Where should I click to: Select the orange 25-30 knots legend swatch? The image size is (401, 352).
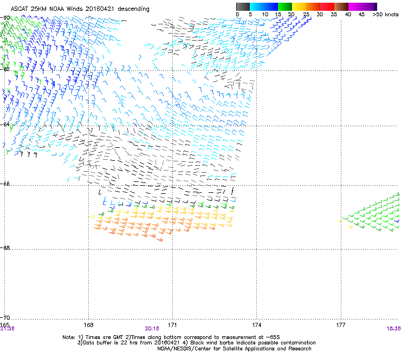[313, 6]
